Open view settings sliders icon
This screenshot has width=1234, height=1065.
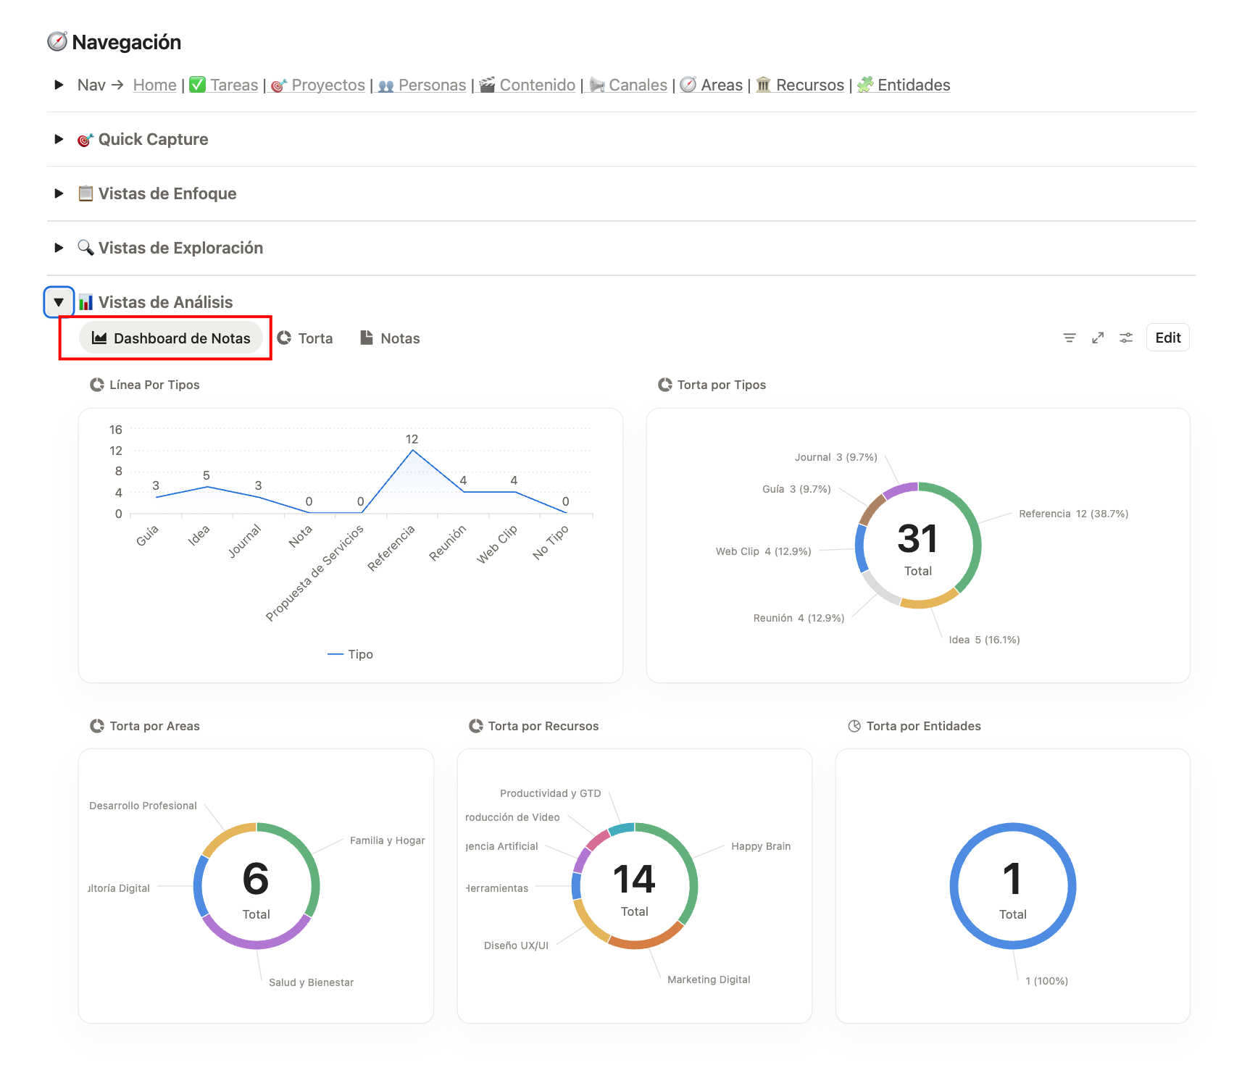coord(1126,338)
